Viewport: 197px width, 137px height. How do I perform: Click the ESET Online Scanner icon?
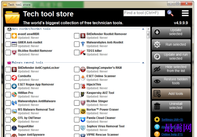(x=83, y=78)
